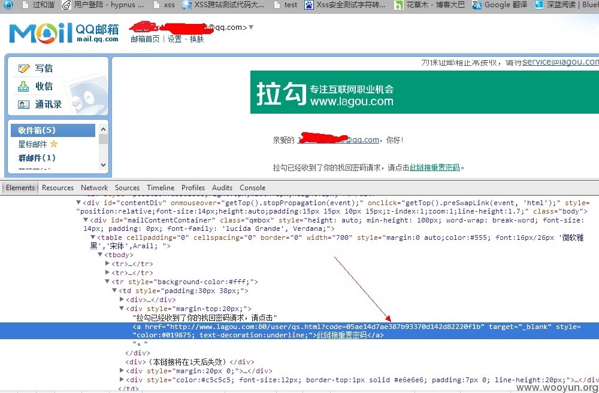Open the Audits tab

click(x=222, y=188)
